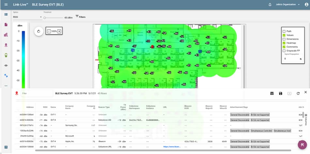Enable the Path checkbox
This screenshot has height=154, width=310.
[x=284, y=31]
